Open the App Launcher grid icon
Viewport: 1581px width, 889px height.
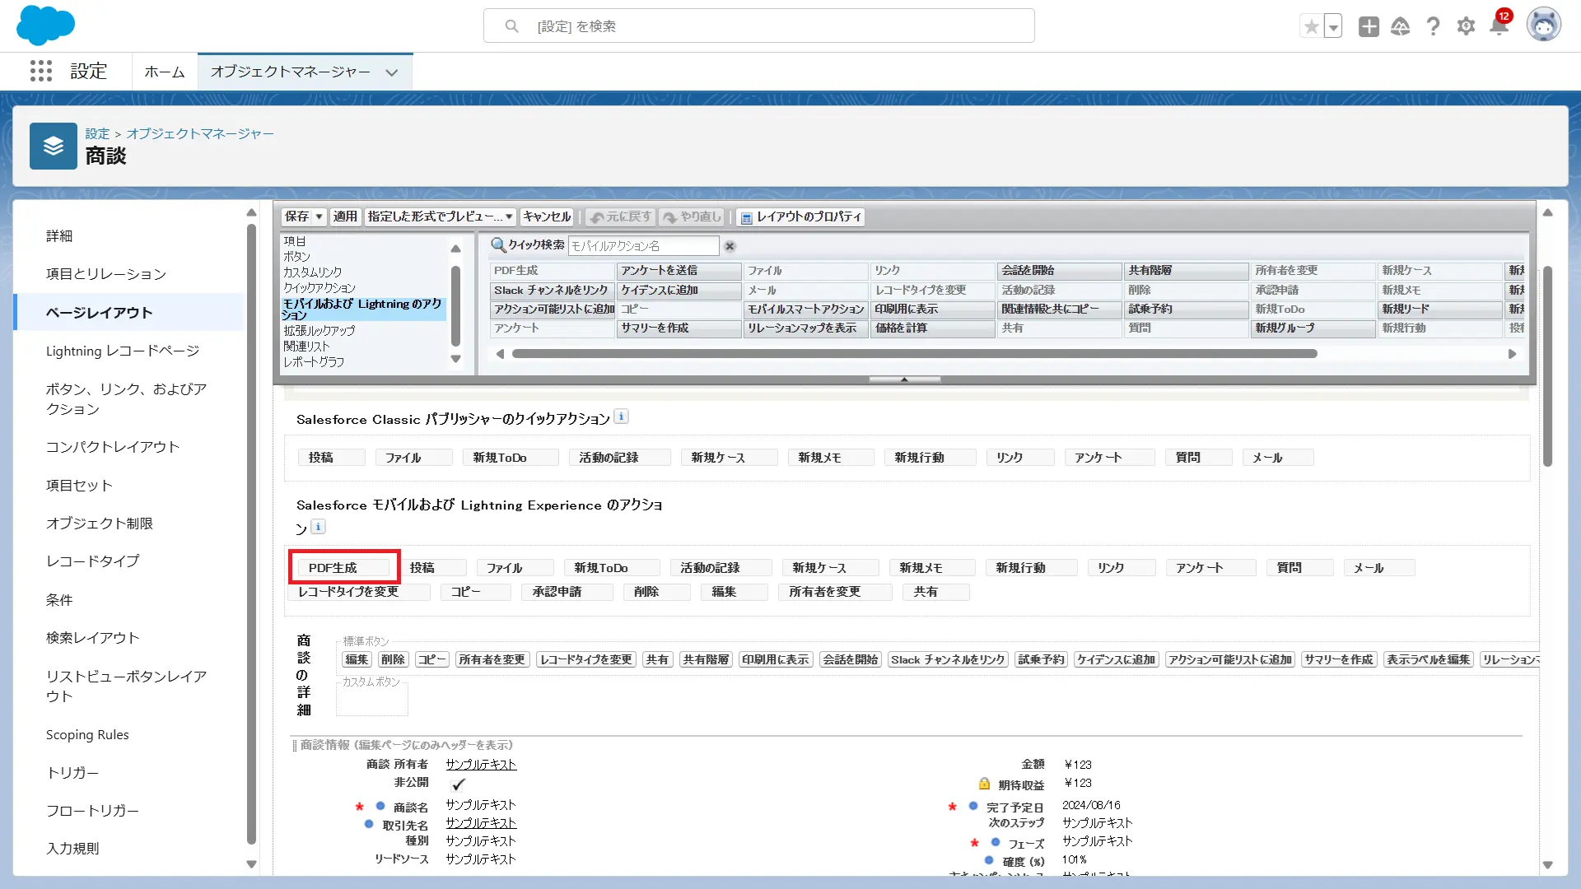[x=41, y=72]
